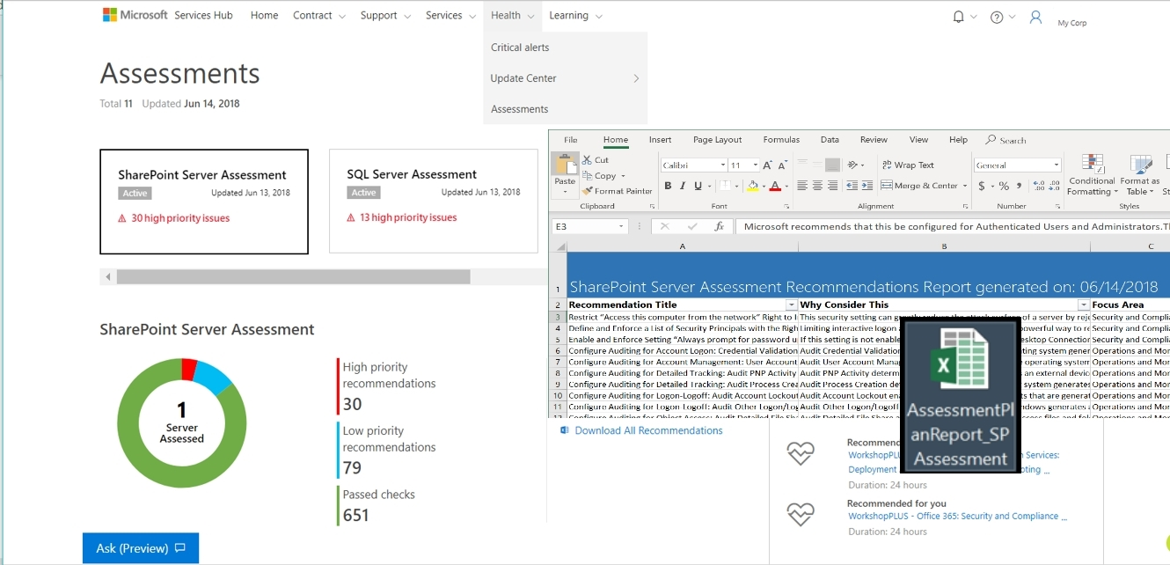Click the Ask (Preview) button

tap(141, 547)
